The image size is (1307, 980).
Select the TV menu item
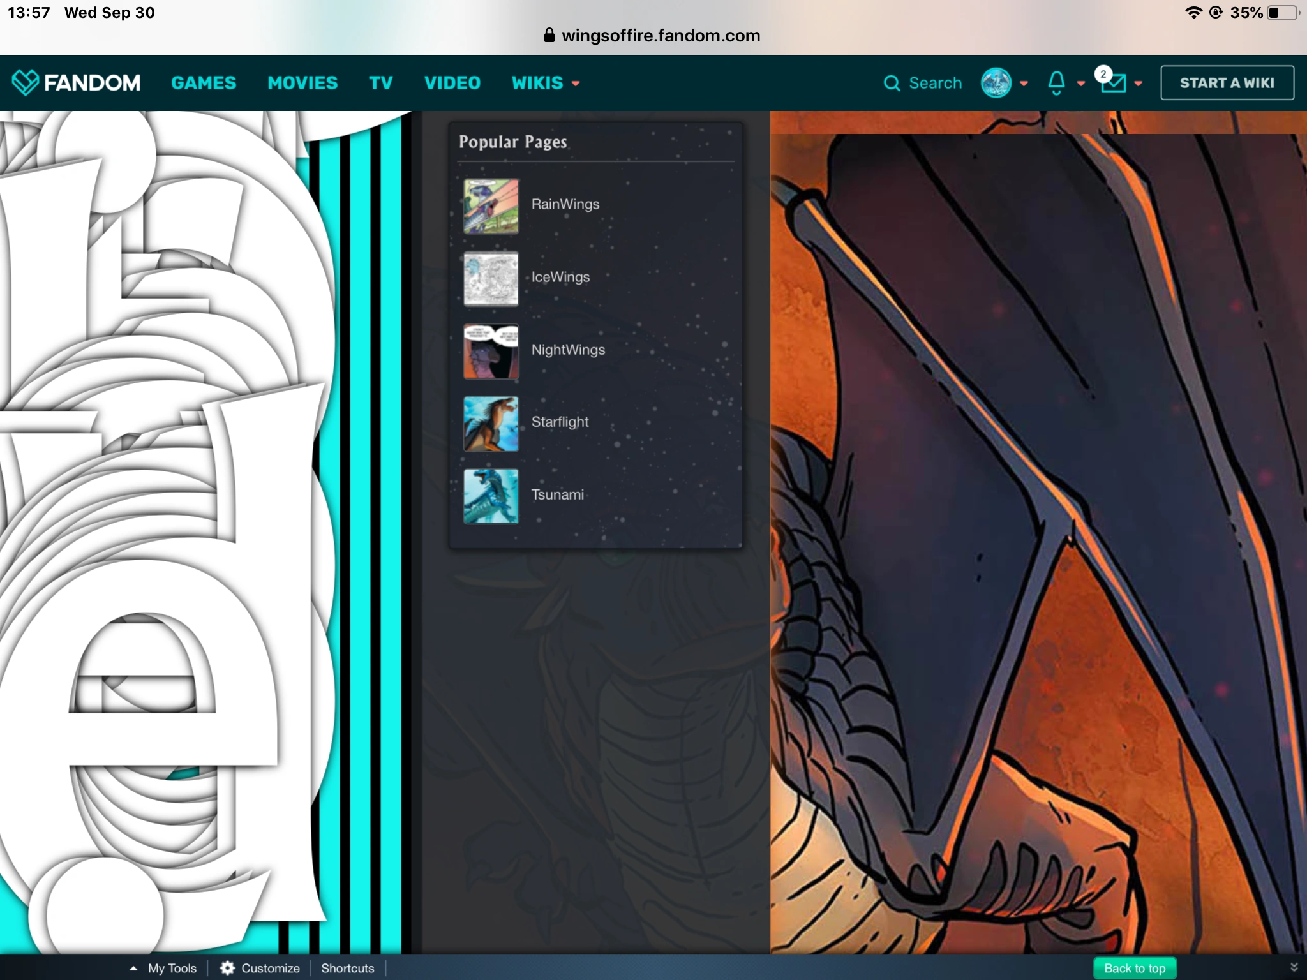tap(380, 83)
